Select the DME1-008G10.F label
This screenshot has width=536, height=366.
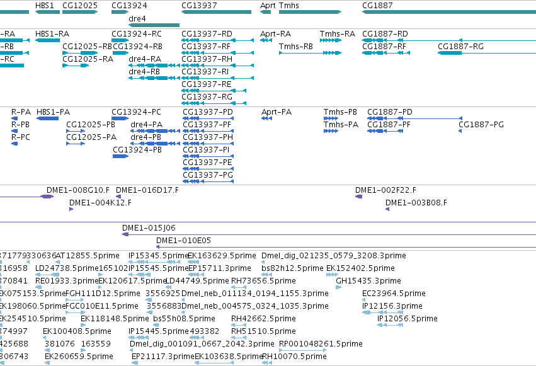[x=78, y=190]
